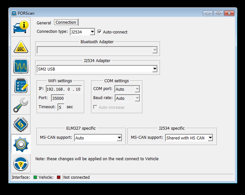Click the disabled Auto-increase checkbox
Screen dimensions: 245x195
(95, 107)
